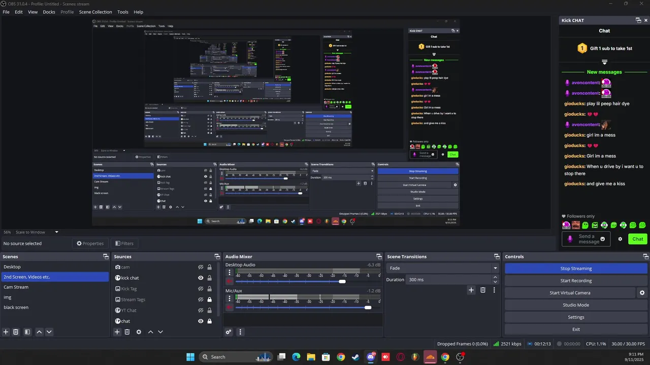Open the Tools menu
Viewport: 650px width, 365px height.
123,12
